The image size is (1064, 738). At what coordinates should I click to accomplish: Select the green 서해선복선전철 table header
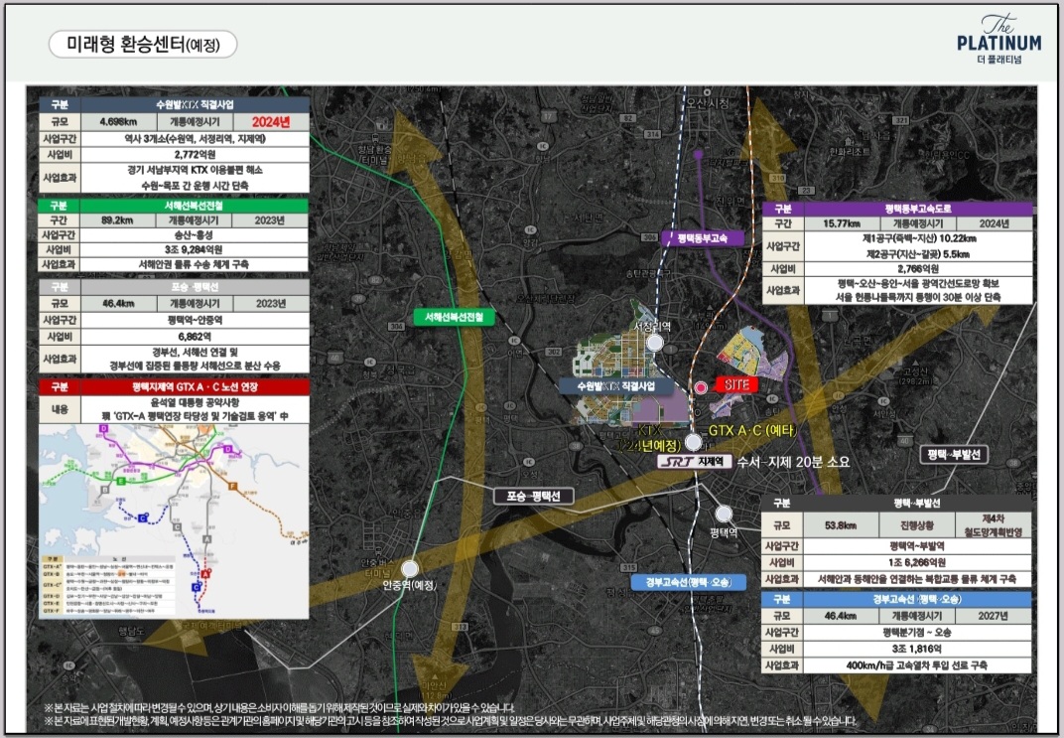[195, 205]
